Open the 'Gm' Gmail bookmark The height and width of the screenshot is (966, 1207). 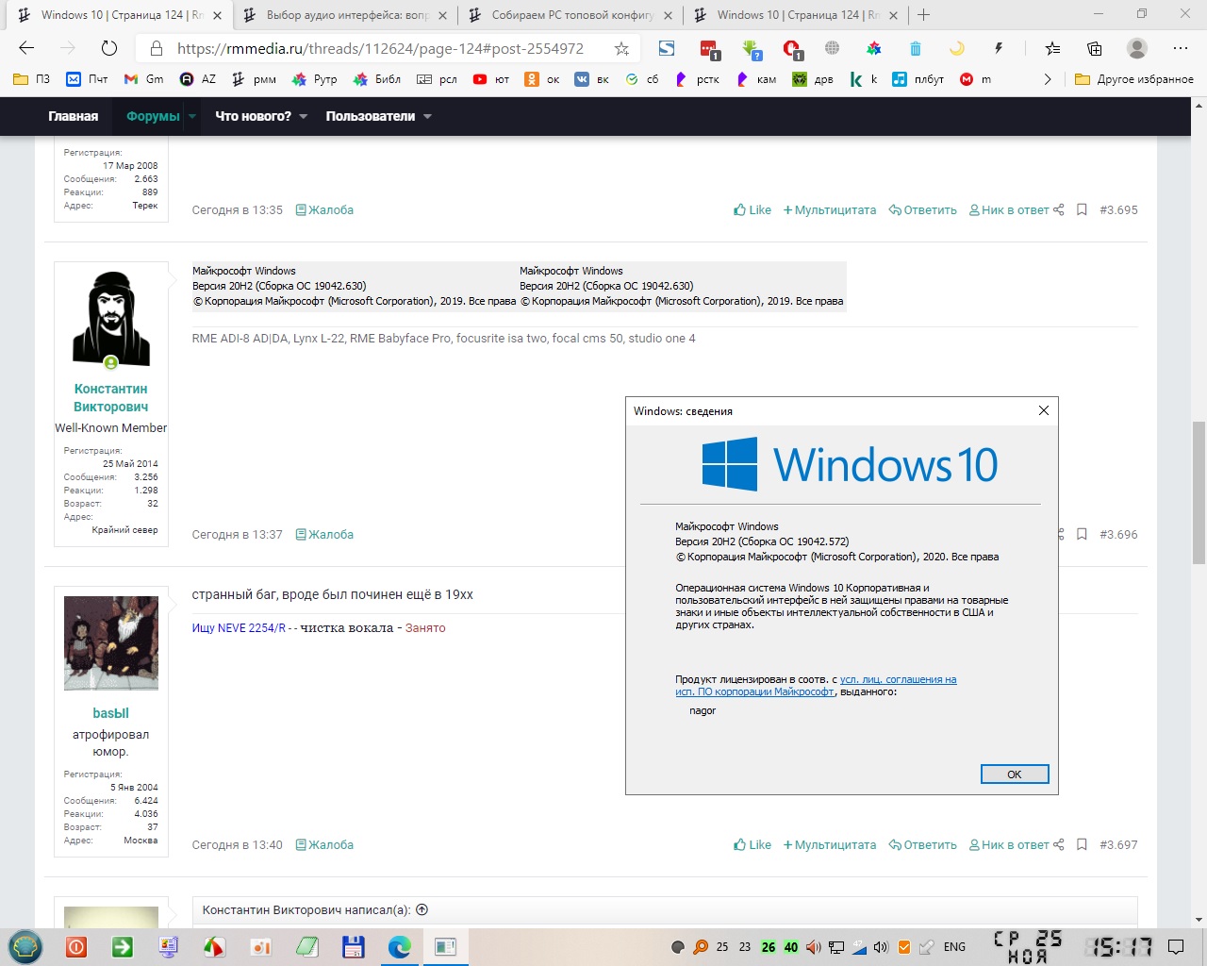click(143, 79)
